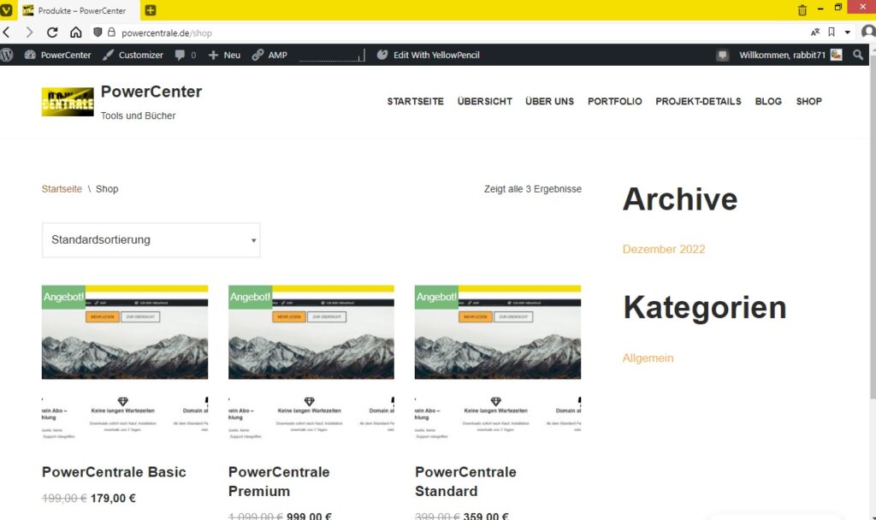Open PORTFOLIO navigation item
Viewport: 876px width, 520px height.
point(614,101)
